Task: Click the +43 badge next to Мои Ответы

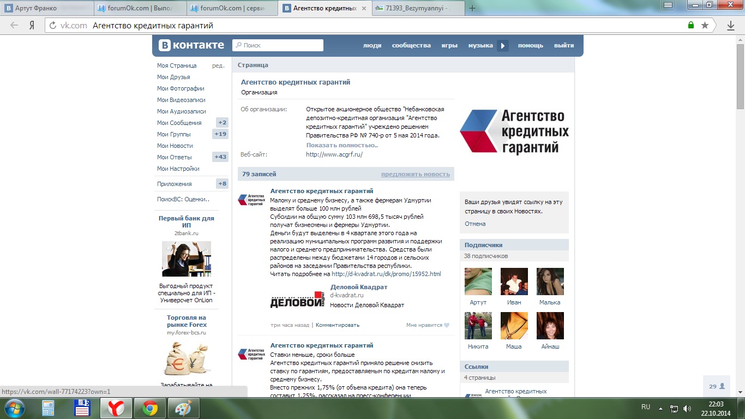Action: coord(220,157)
